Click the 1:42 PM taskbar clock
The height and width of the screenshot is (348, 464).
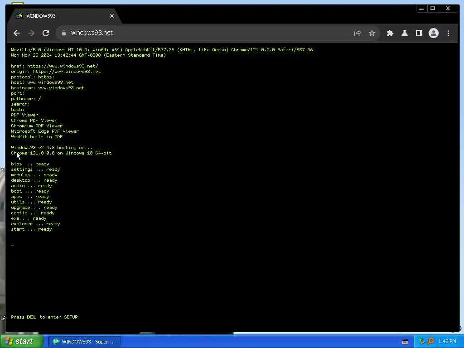click(x=447, y=342)
